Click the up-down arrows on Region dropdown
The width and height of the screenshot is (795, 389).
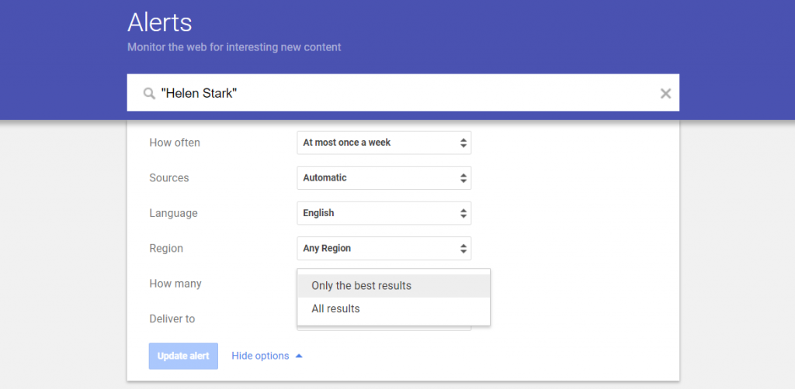[x=463, y=249]
